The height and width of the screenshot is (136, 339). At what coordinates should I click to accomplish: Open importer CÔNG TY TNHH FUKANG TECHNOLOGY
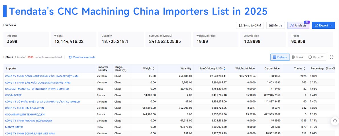pos(29,121)
